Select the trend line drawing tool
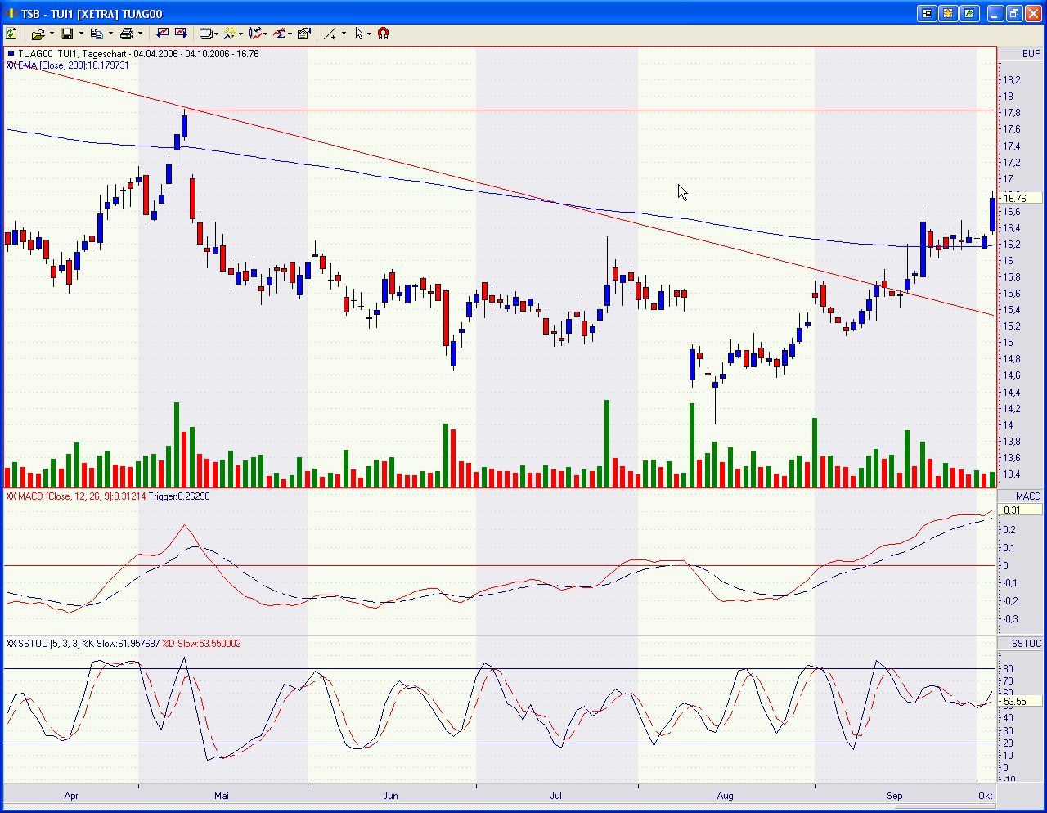This screenshot has height=813, width=1047. [x=330, y=34]
